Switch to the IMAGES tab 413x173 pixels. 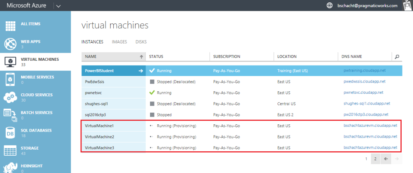click(119, 41)
